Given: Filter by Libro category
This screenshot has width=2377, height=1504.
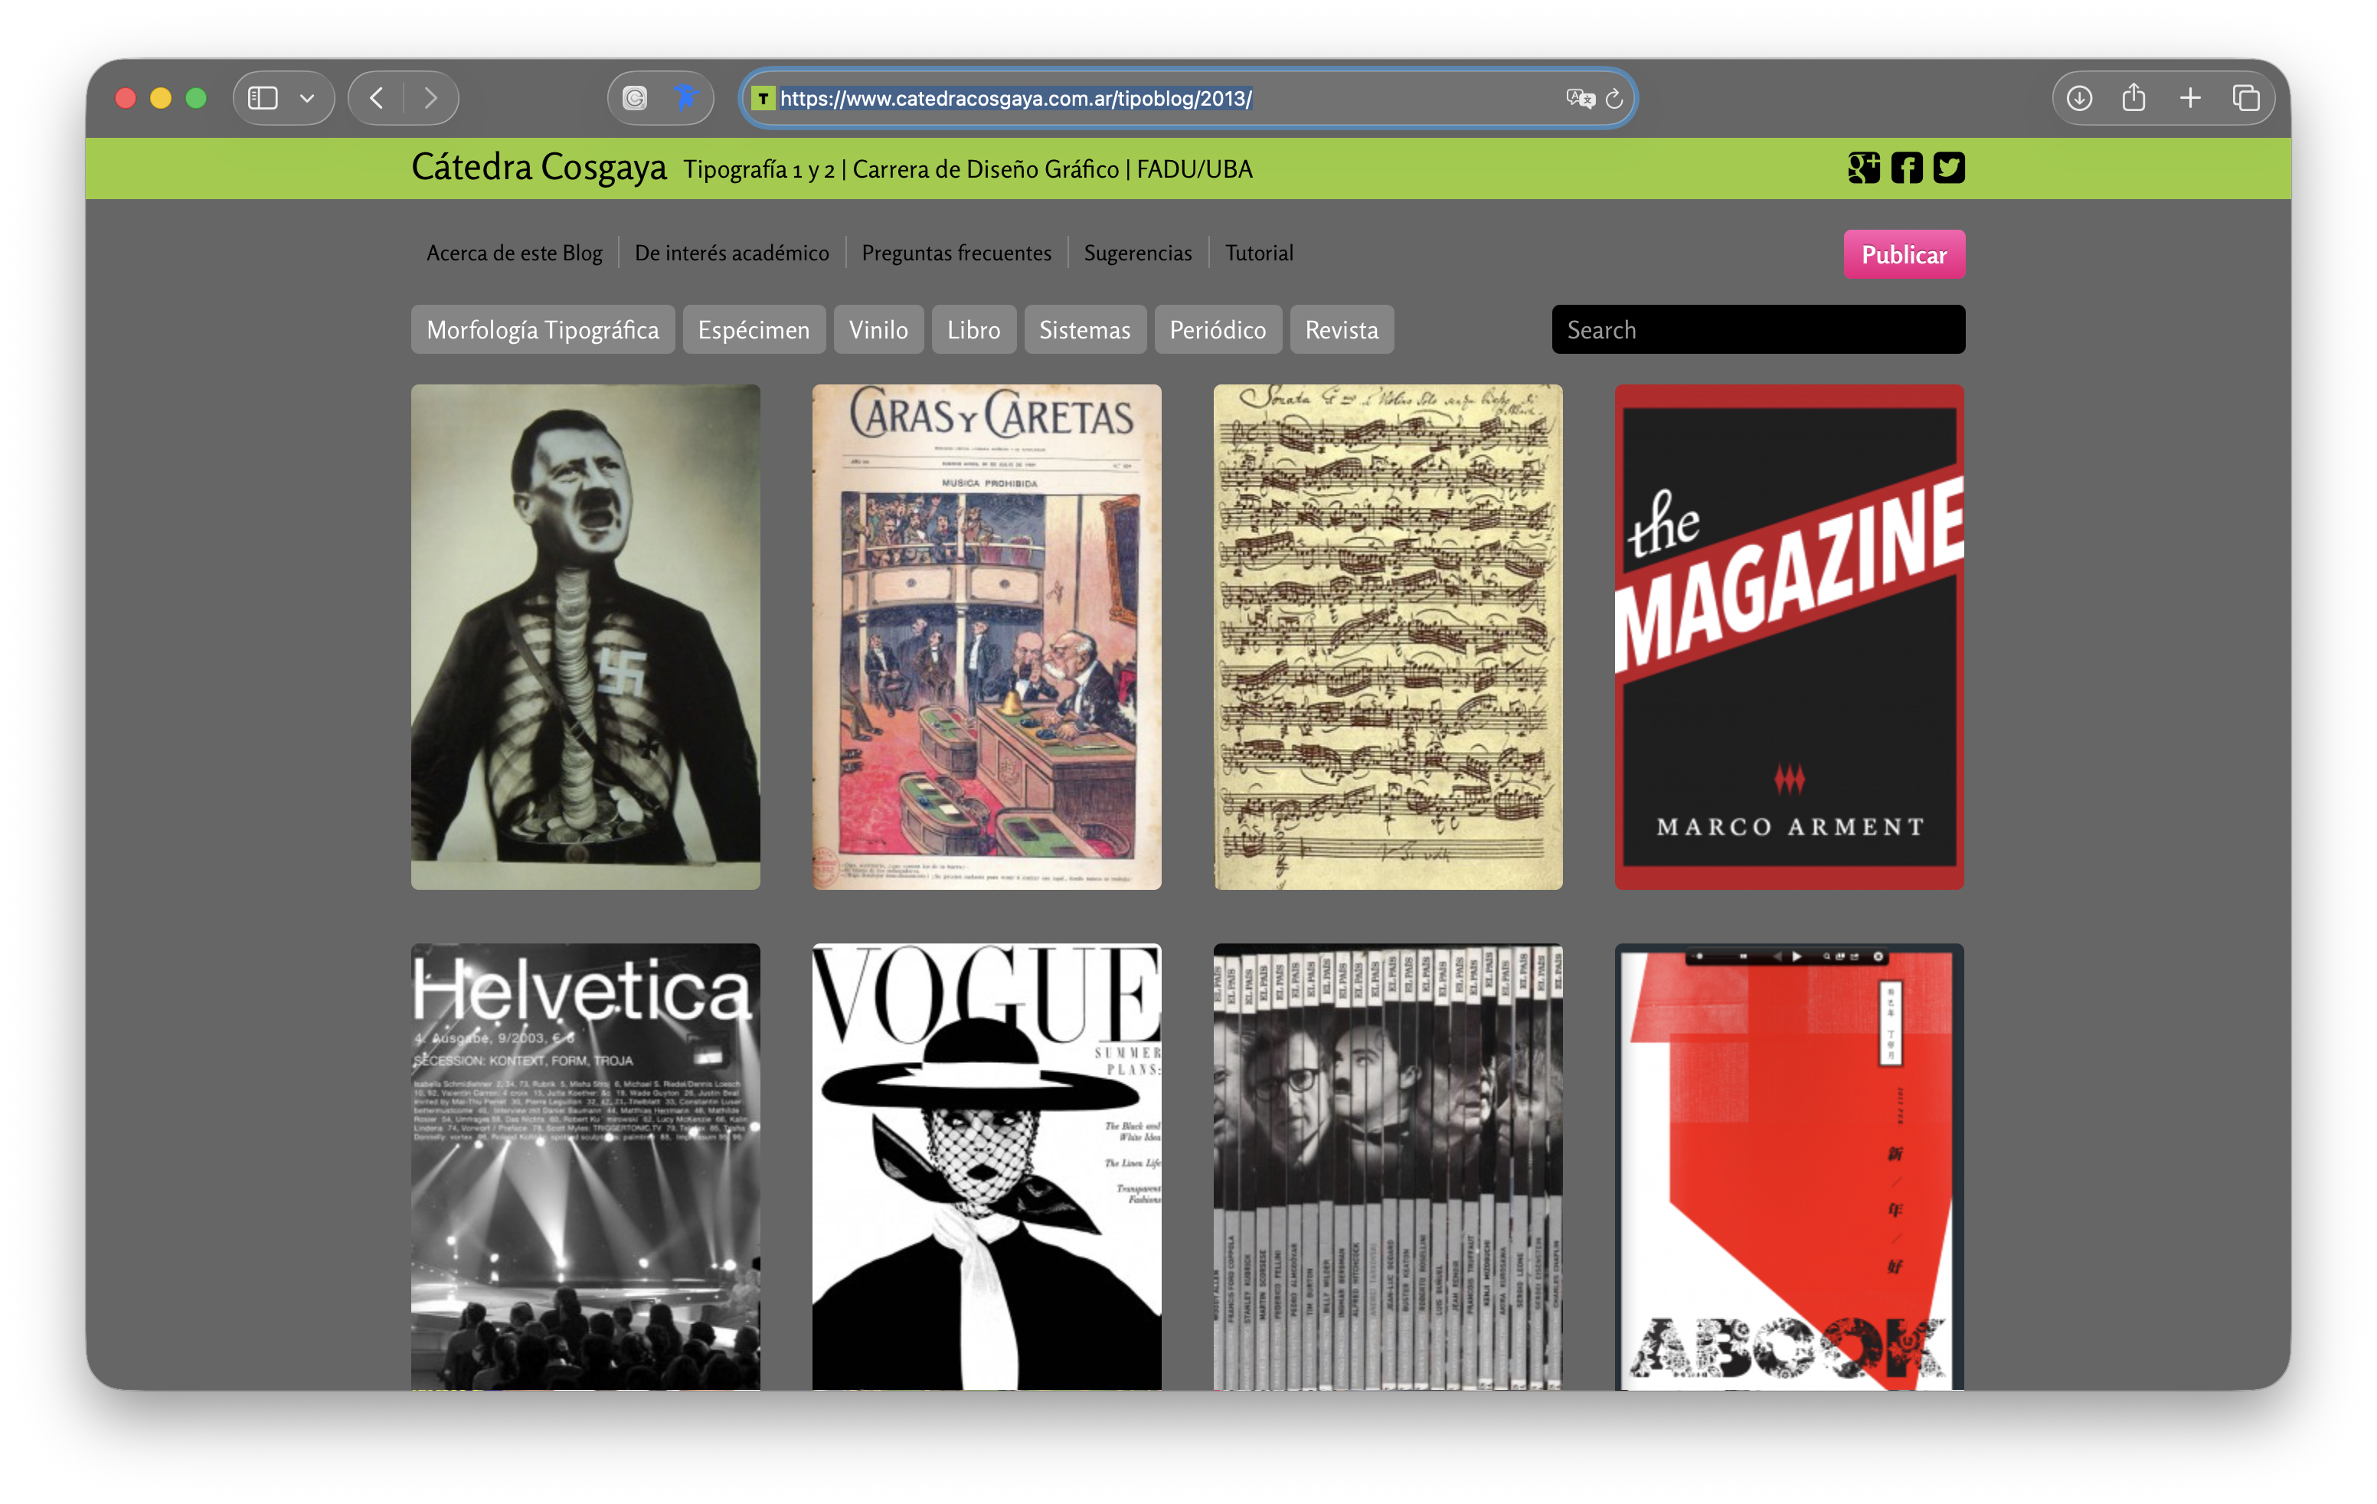Looking at the screenshot, I should coord(974,329).
